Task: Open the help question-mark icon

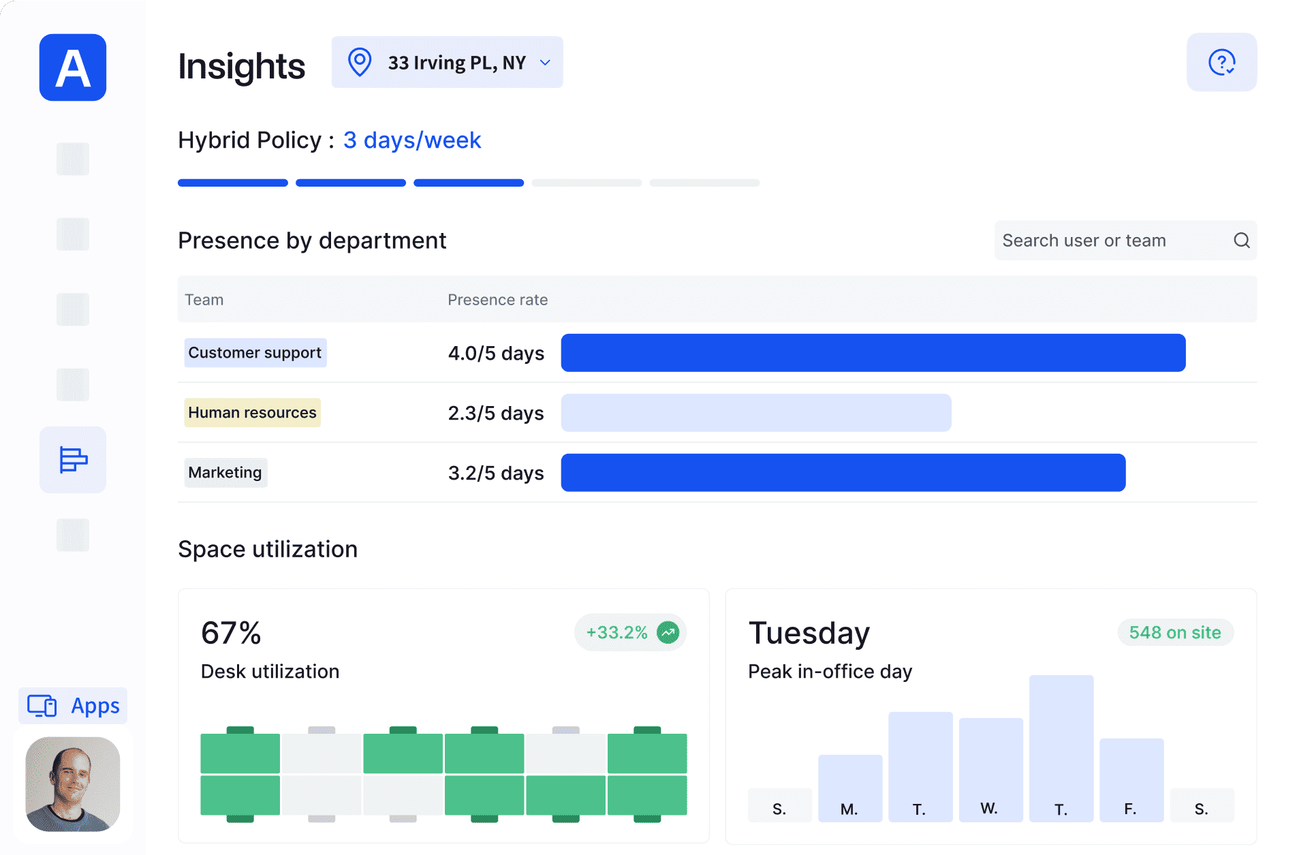Action: [x=1221, y=62]
